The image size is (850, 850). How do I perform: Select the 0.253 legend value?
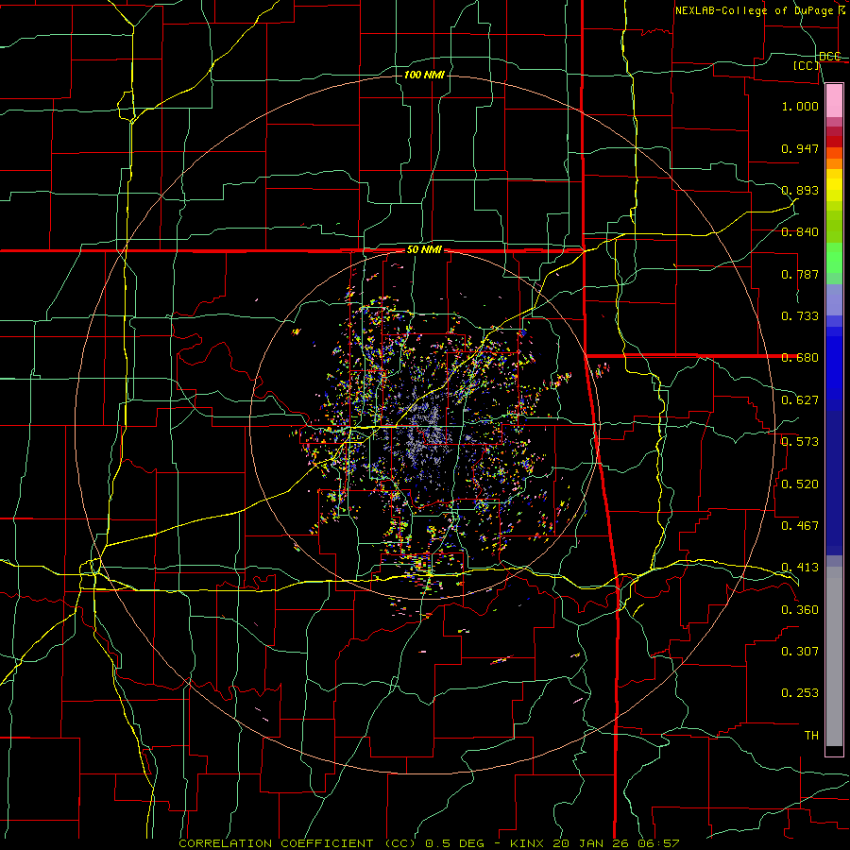800,693
